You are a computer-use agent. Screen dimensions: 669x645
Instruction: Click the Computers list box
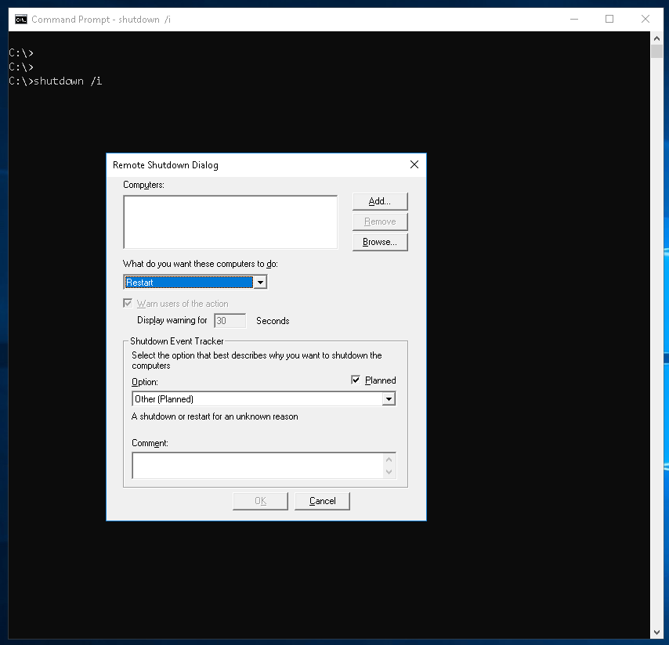click(x=230, y=222)
